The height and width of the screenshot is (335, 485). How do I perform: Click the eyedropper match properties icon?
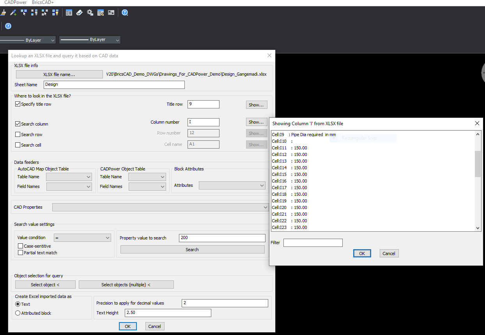tap(13, 12)
